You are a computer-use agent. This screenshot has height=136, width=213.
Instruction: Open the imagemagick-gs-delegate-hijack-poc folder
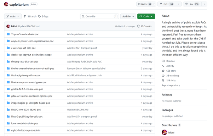[30, 103]
